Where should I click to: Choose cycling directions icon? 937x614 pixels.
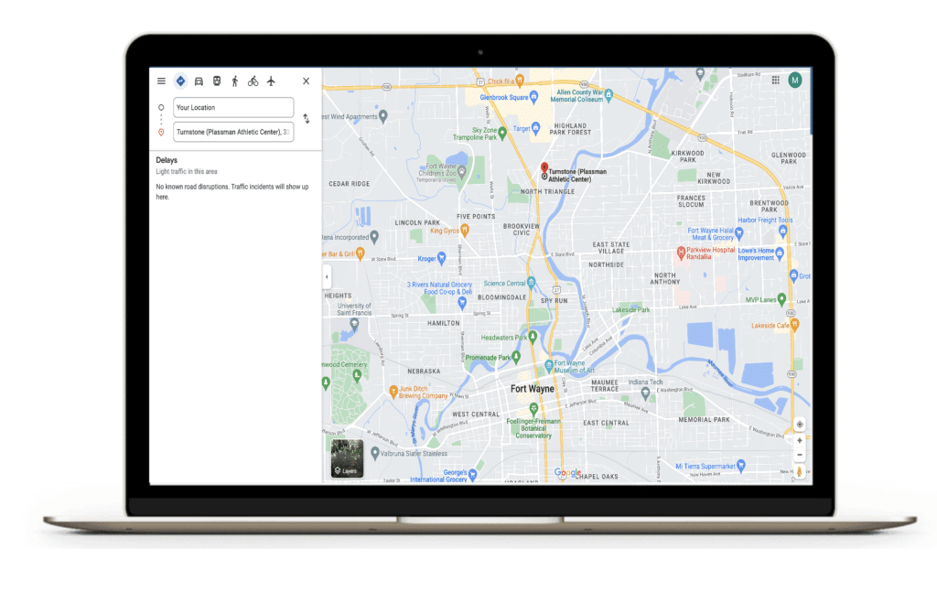pyautogui.click(x=253, y=81)
